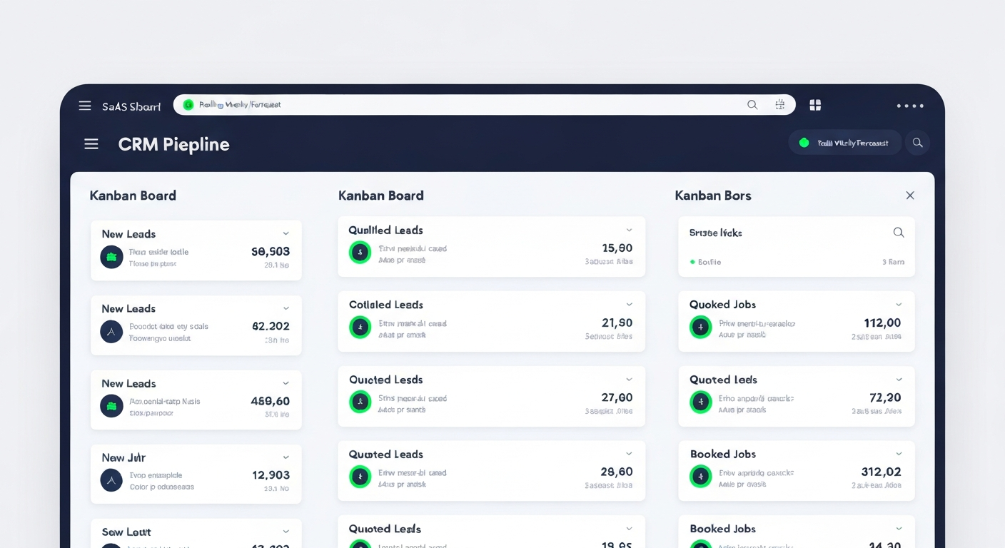Viewport: 1005px width, 548px height.
Task: Expand the New Jur 12,903 card chevron
Action: point(286,457)
